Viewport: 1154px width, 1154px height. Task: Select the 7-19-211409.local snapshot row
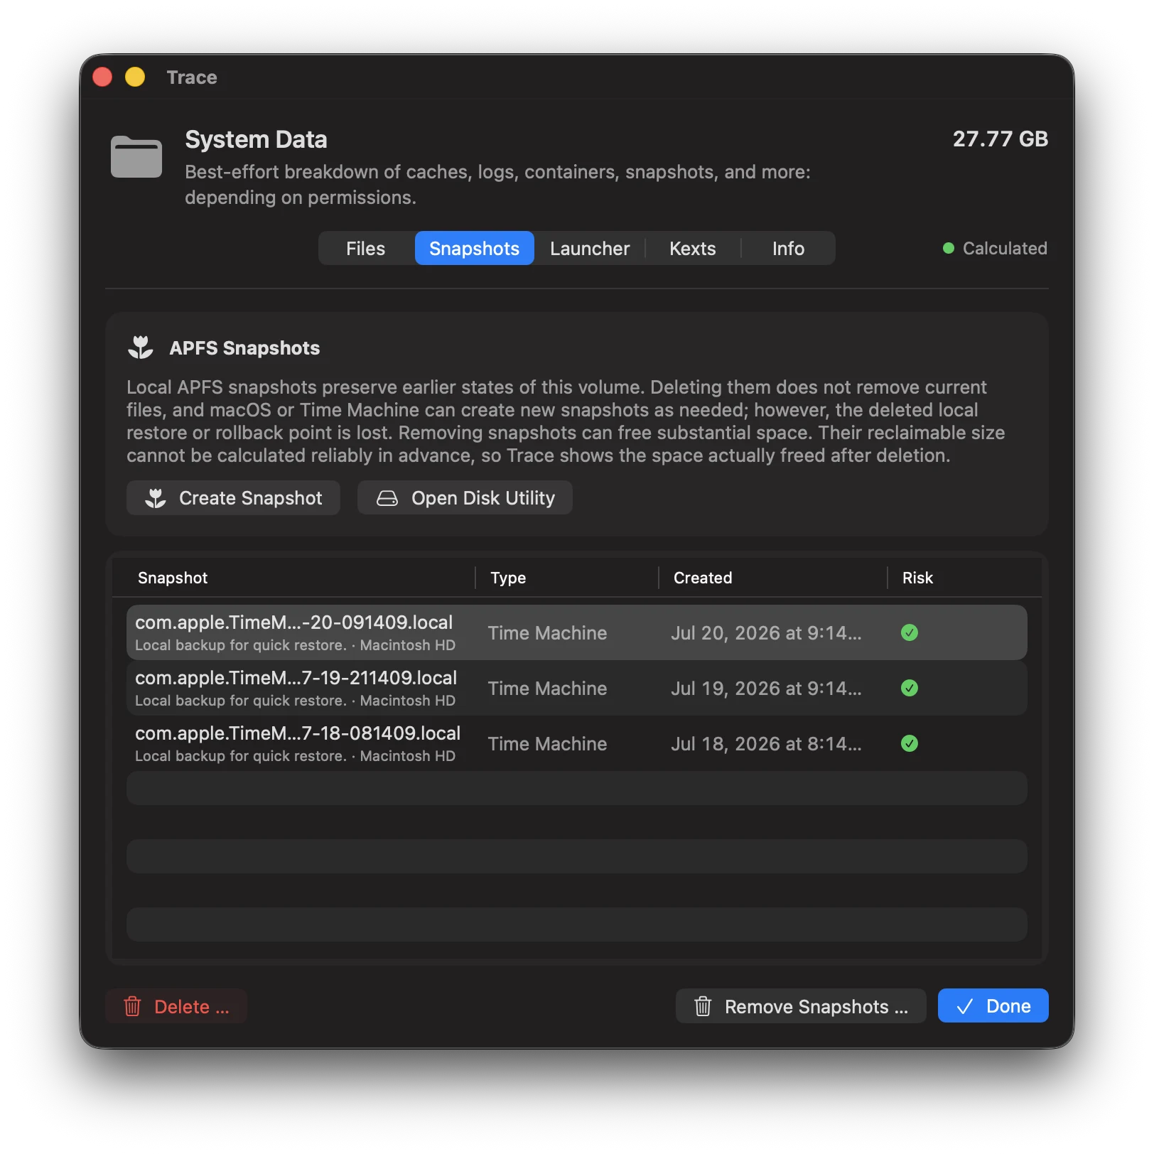pos(576,688)
